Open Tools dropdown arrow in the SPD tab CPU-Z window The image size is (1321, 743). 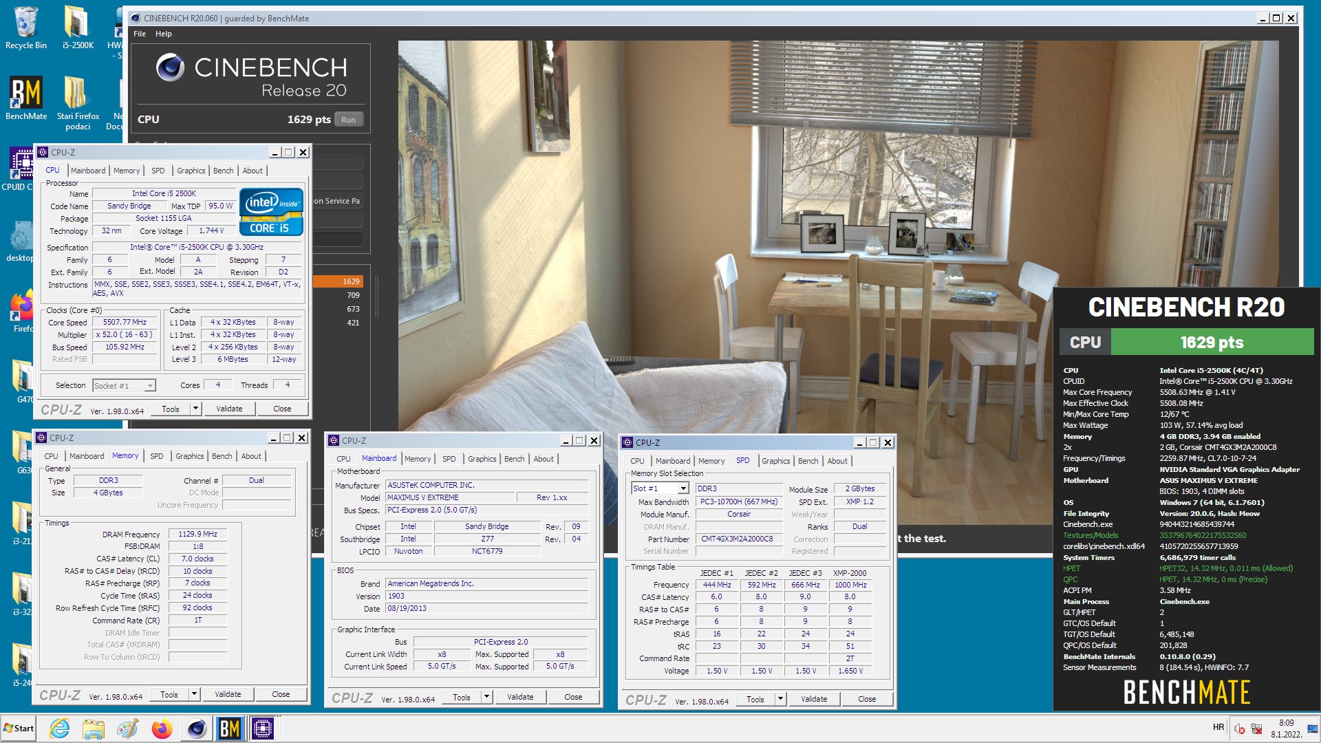[780, 699]
